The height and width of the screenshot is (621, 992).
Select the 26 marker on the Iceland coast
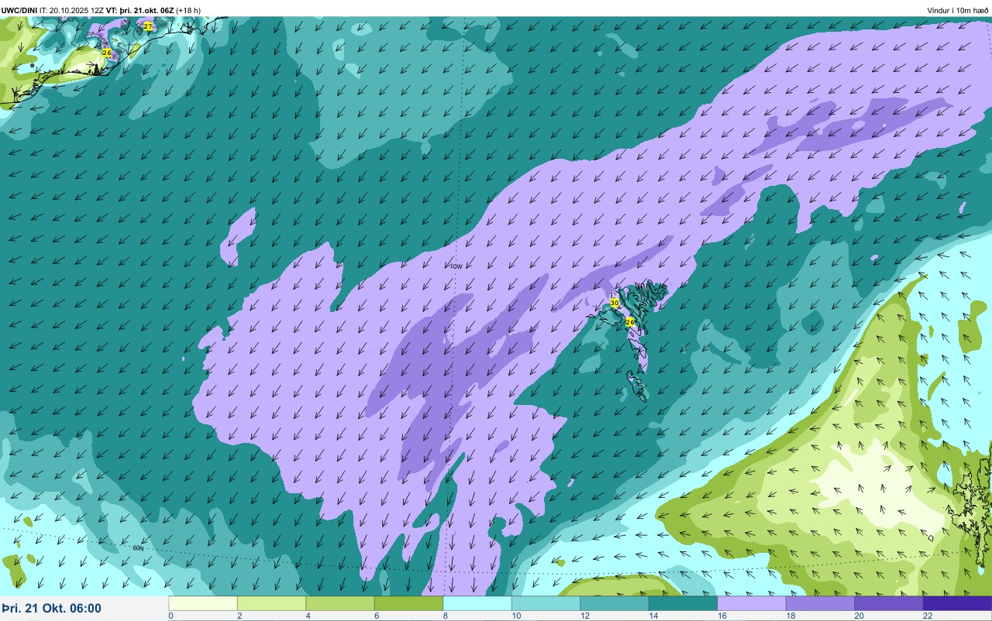tap(107, 53)
